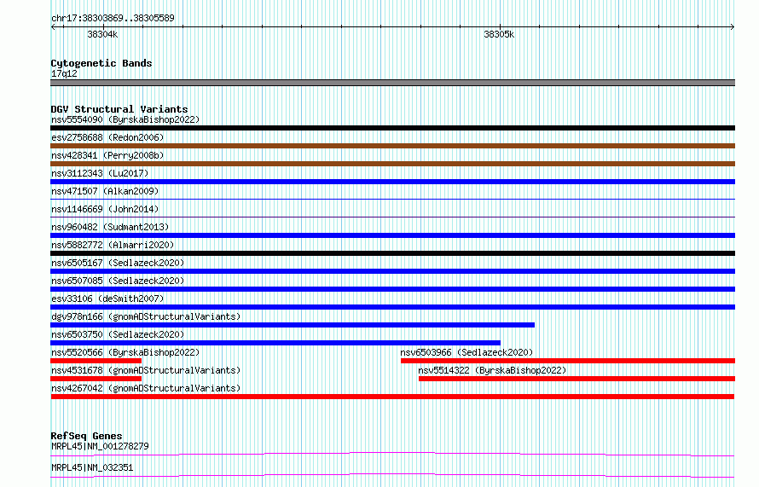Click the 38304k ruler label
Screen dimensions: 759x487
(102, 34)
